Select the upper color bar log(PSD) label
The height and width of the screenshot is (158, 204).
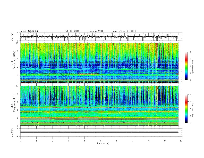193,67
